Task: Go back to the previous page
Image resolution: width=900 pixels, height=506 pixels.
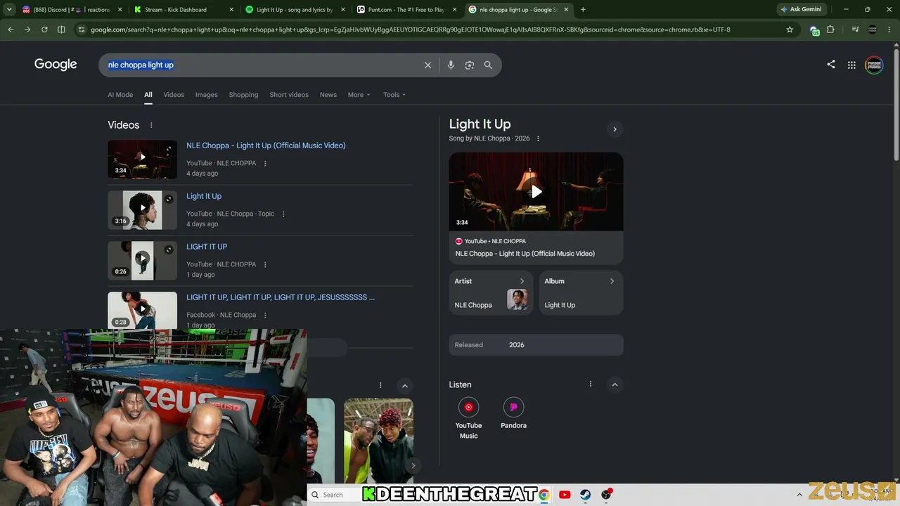Action: pos(11,30)
